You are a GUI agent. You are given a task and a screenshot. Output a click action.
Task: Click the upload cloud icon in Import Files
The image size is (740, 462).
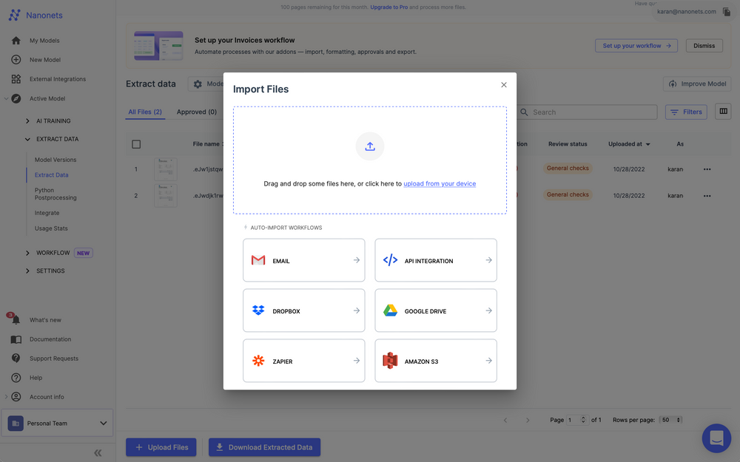pyautogui.click(x=370, y=146)
